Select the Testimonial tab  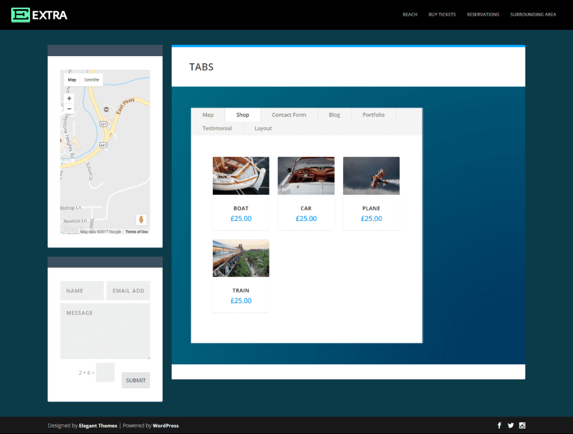(x=217, y=128)
